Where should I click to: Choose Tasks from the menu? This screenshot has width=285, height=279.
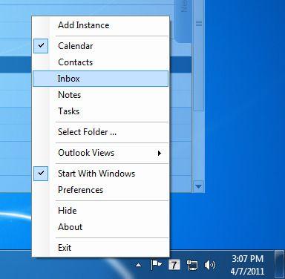click(101, 111)
